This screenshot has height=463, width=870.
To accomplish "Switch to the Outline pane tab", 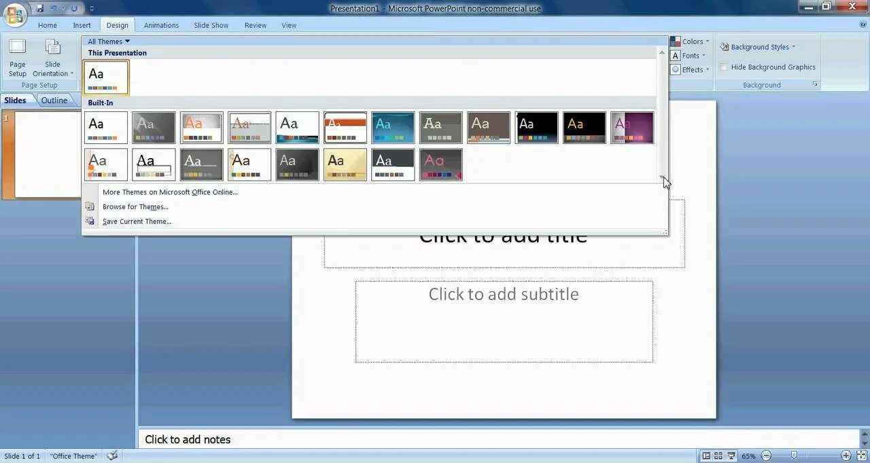I will pyautogui.click(x=54, y=100).
